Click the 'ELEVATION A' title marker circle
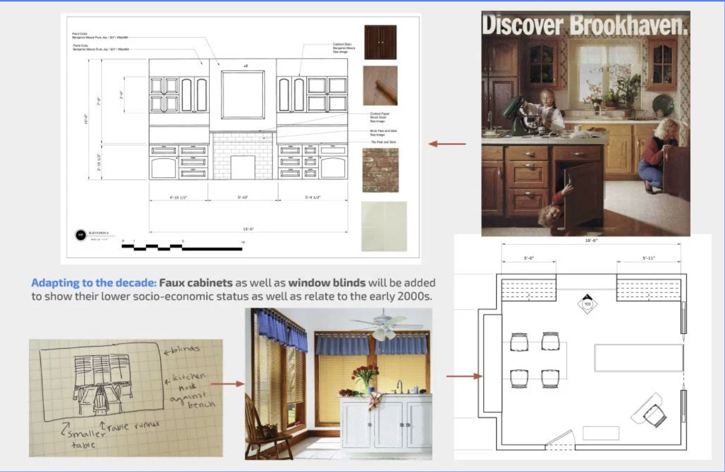The image size is (725, 472). pos(80,235)
